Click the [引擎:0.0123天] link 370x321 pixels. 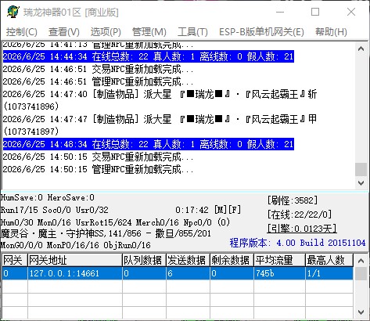302,229
